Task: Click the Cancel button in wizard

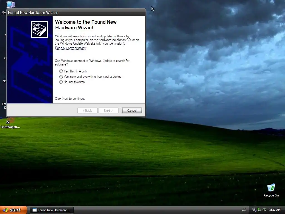Action: (132, 110)
